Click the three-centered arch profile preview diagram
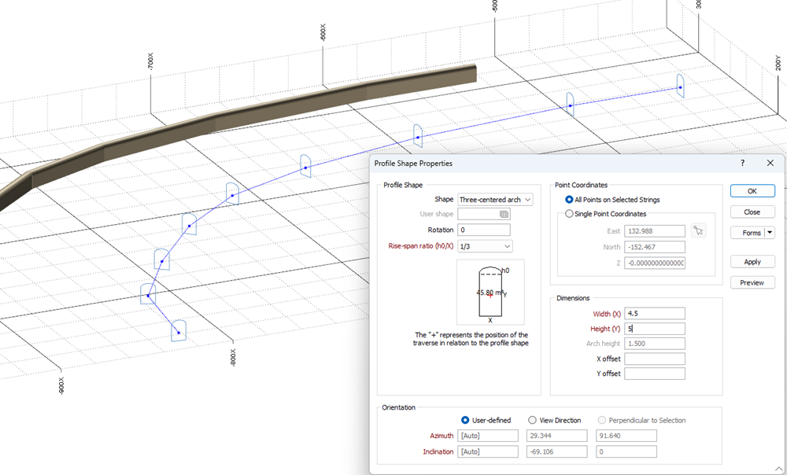This screenshot has width=787, height=475. [490, 293]
